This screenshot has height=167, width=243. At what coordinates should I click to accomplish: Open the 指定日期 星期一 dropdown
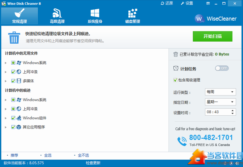click(x=220, y=102)
